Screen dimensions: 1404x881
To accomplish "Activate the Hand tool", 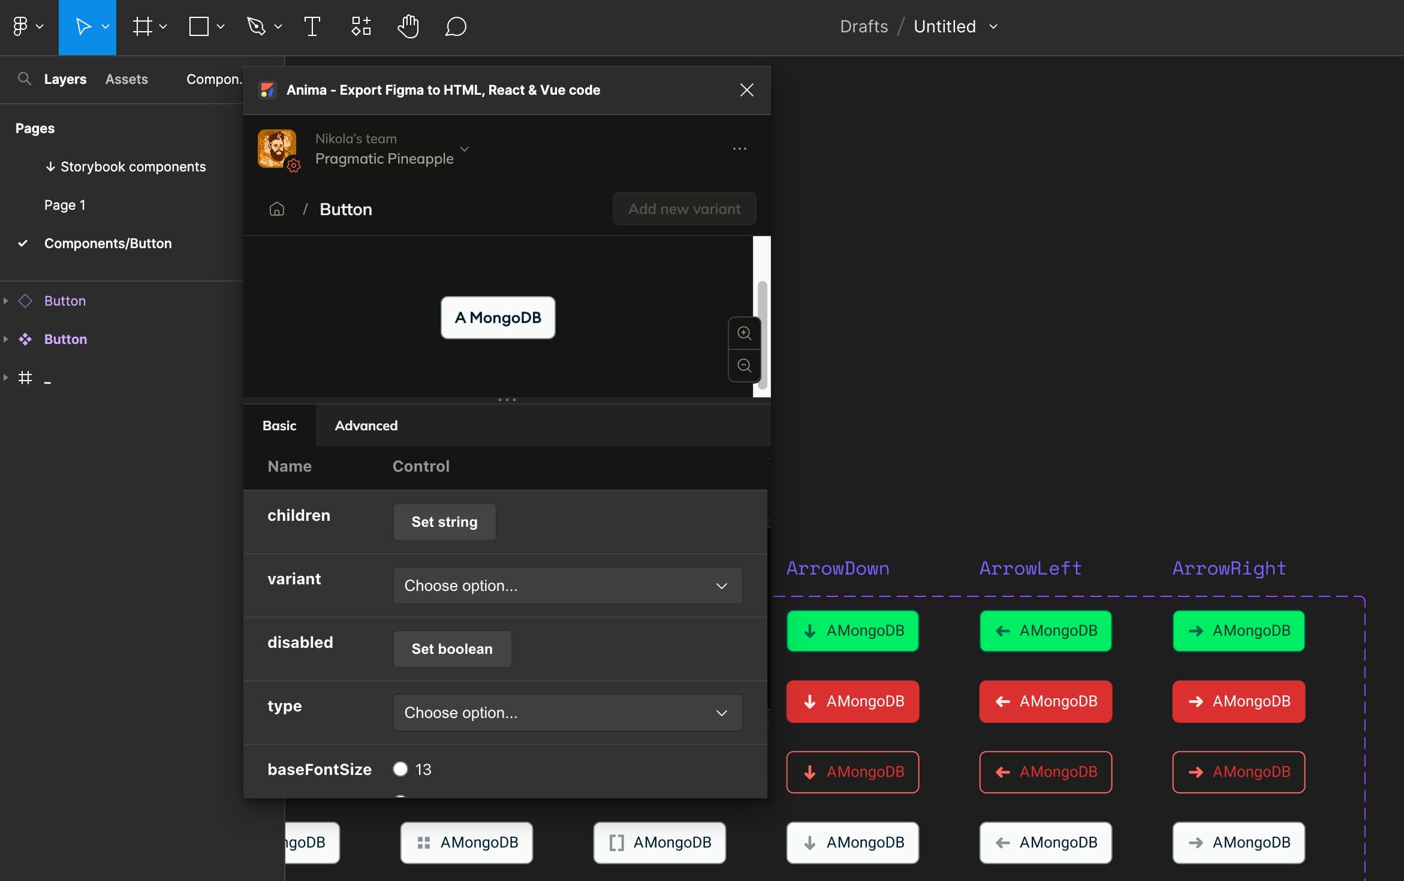I will 408,26.
